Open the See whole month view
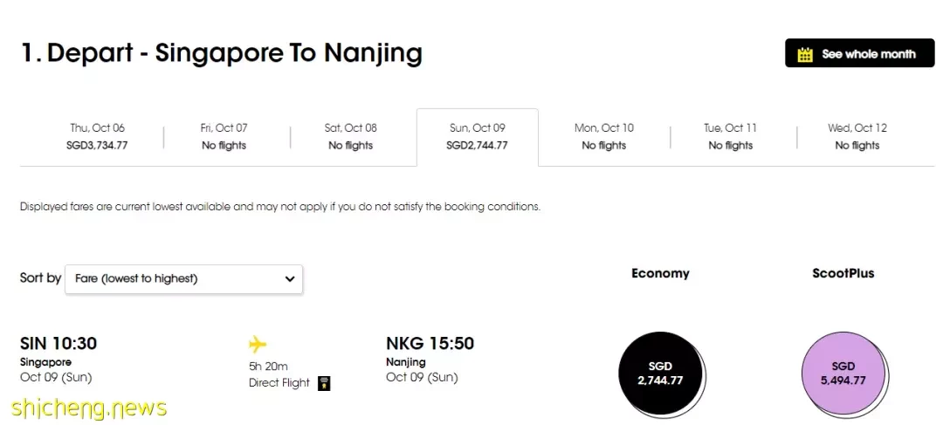 [859, 53]
